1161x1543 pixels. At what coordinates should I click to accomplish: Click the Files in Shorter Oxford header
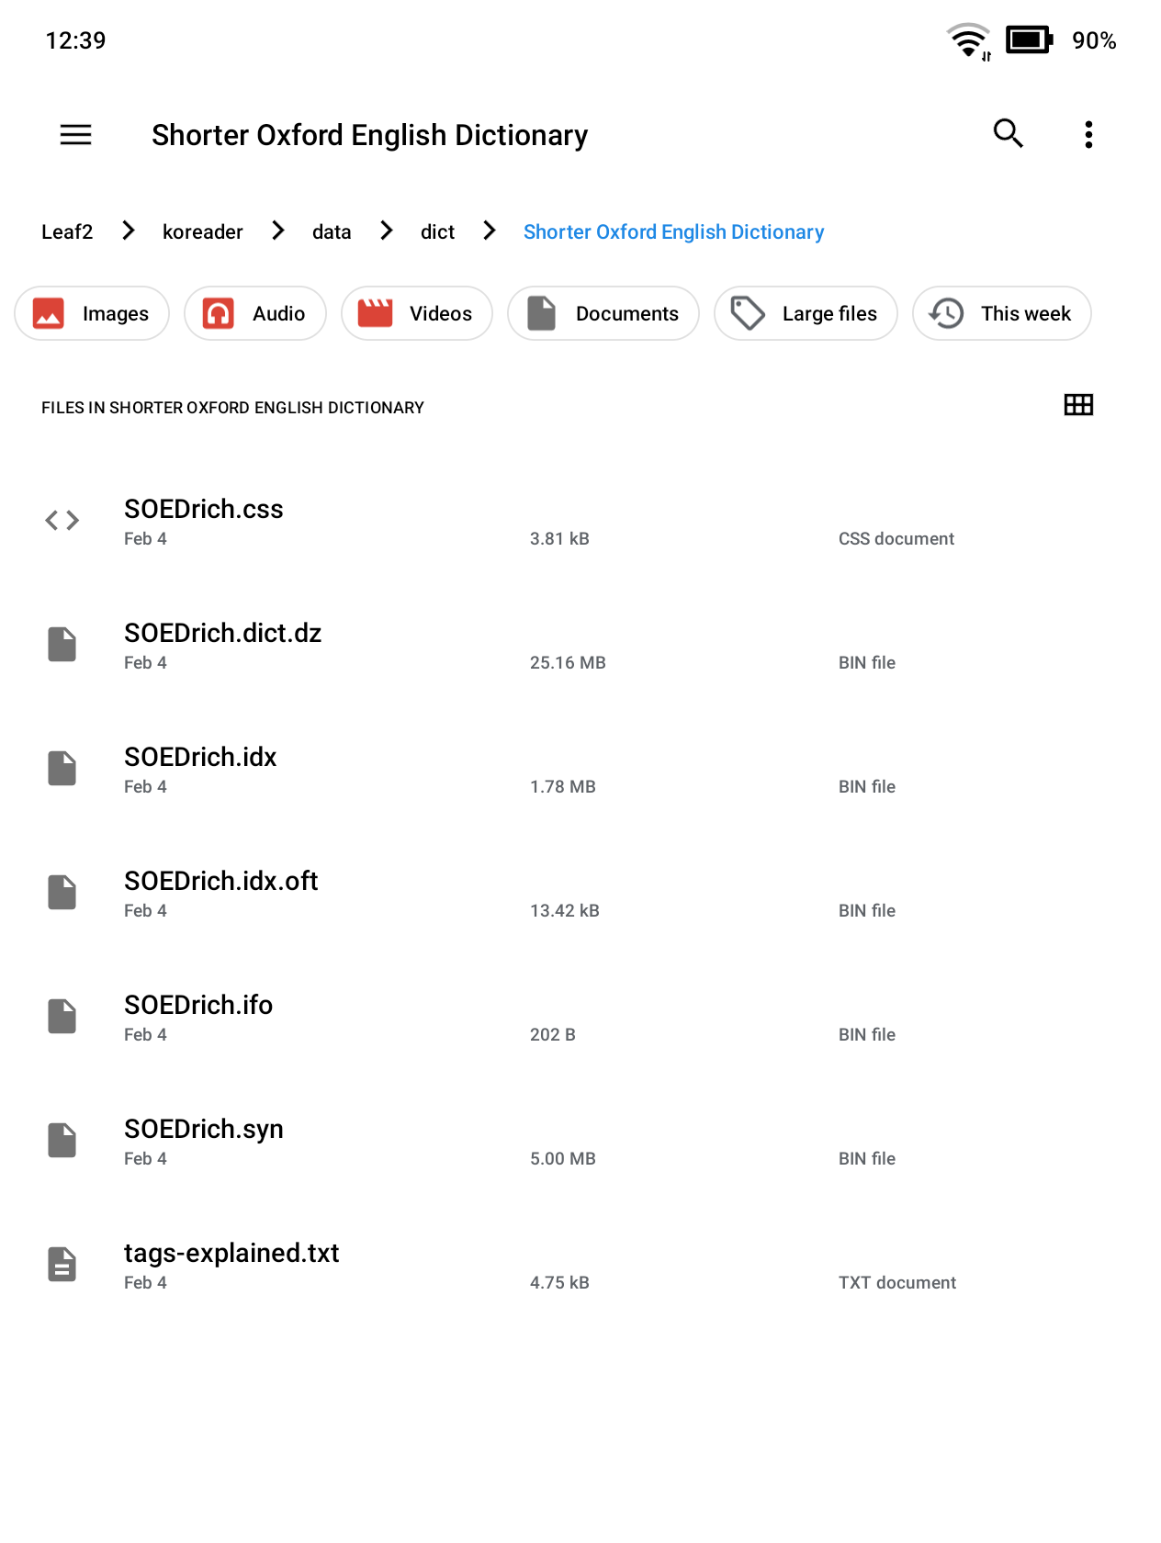pos(232,407)
